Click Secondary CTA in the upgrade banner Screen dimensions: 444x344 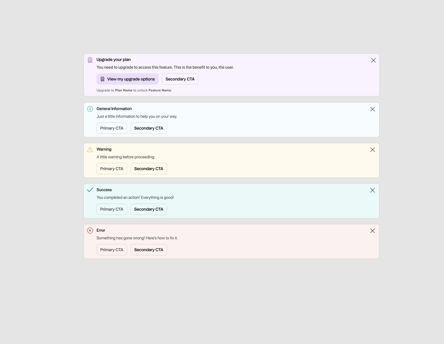pos(180,79)
